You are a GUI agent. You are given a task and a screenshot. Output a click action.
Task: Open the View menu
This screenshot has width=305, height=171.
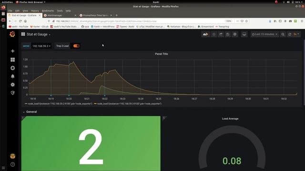tap(25, 10)
